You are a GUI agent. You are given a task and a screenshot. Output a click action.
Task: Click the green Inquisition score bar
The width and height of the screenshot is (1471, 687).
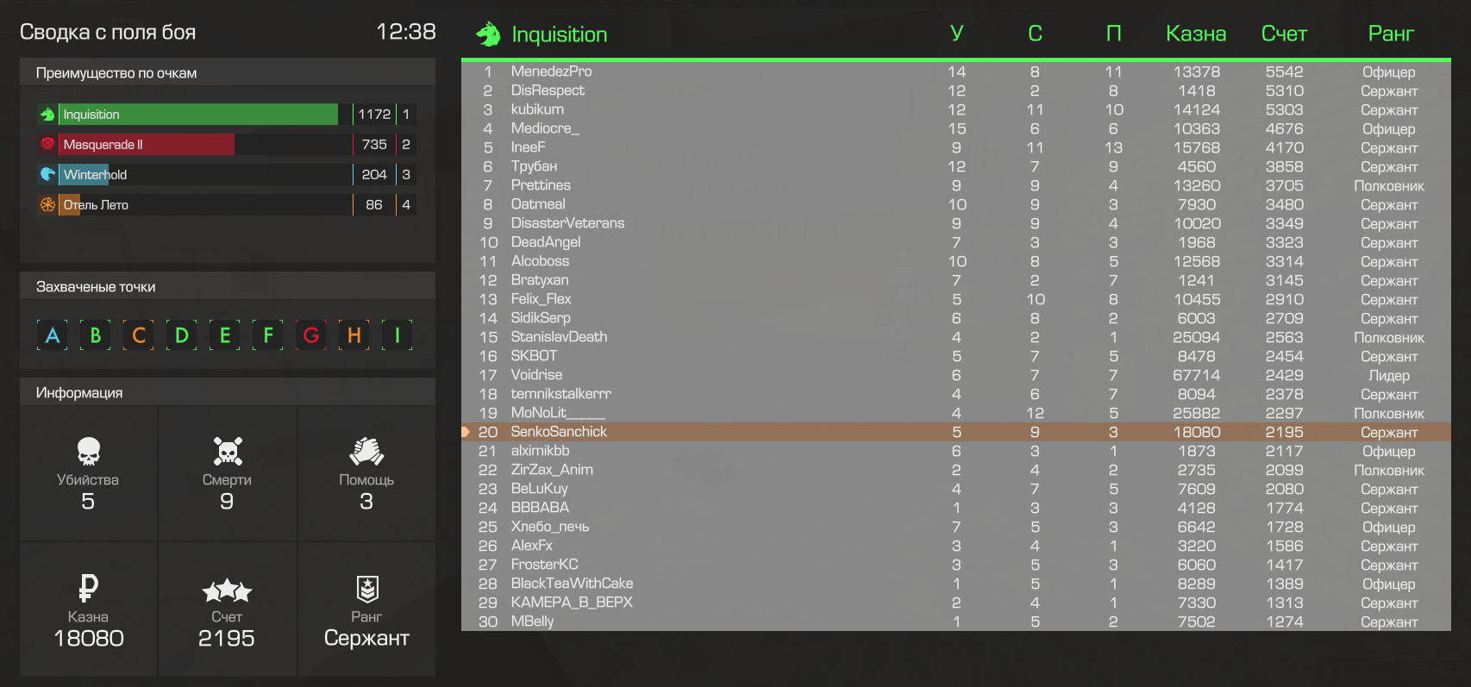coord(198,114)
